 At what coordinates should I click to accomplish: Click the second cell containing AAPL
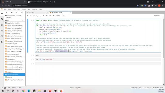(x=98, y=55)
